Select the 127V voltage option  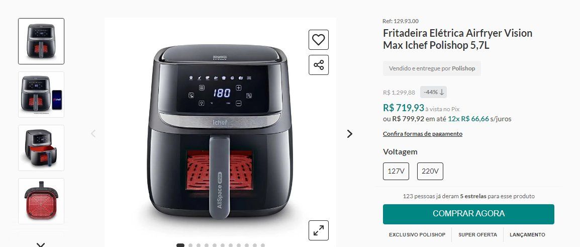[396, 171]
